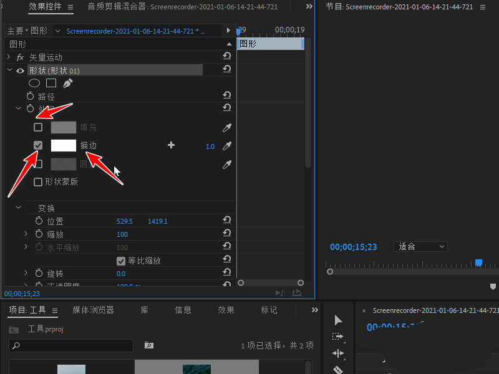Viewport: 499px width, 374px height.
Task: Select the Selection arrow tool
Action: click(x=337, y=320)
